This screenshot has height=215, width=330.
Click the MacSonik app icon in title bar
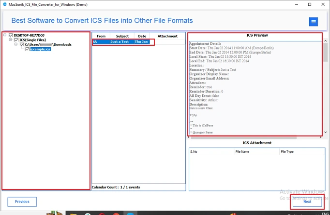click(x=5, y=4)
